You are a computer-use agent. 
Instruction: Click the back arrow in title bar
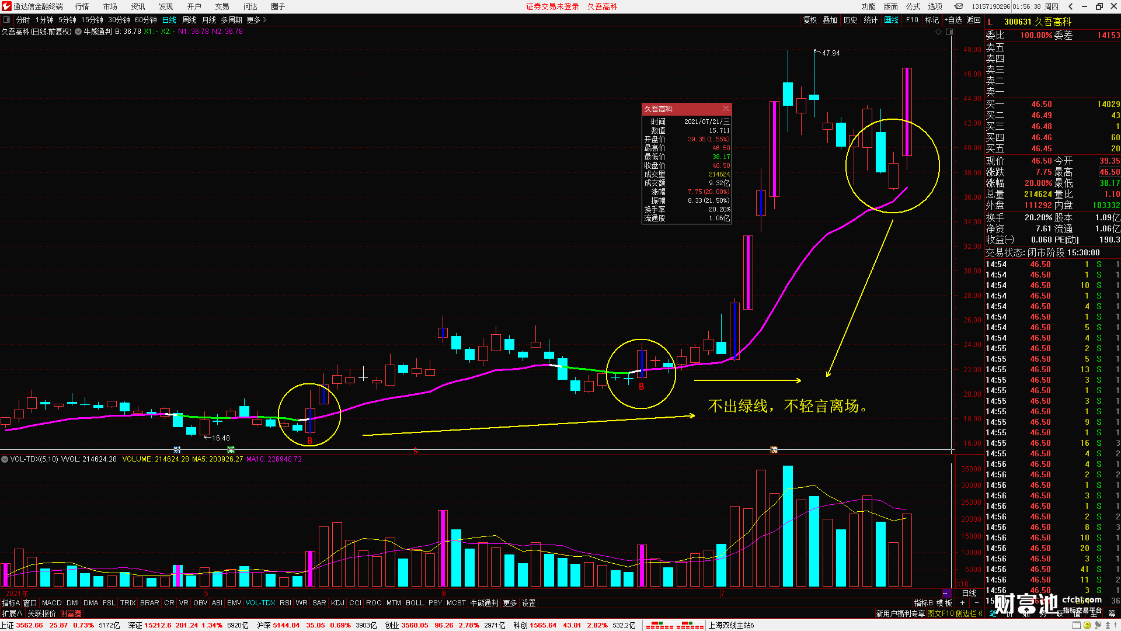coord(1070,6)
